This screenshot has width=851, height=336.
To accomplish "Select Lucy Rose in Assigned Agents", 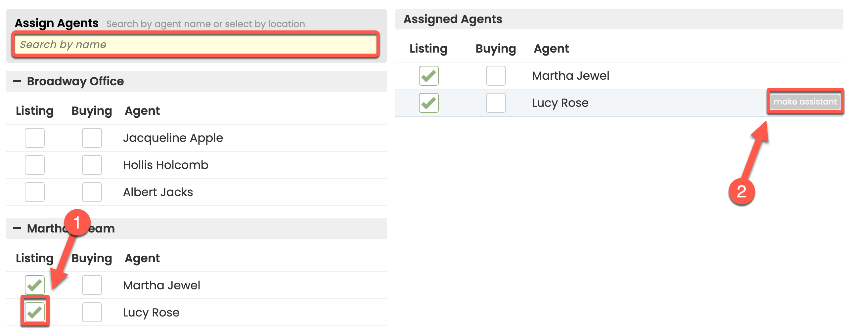I will click(x=560, y=103).
